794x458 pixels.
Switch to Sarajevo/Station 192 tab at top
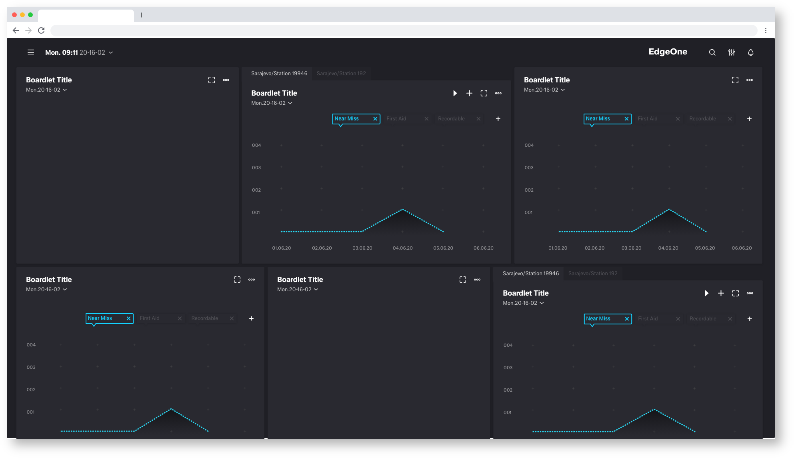tap(341, 74)
